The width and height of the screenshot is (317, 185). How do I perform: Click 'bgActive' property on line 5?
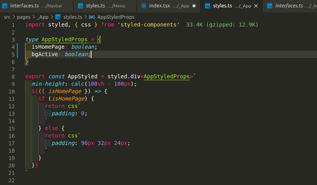point(45,54)
